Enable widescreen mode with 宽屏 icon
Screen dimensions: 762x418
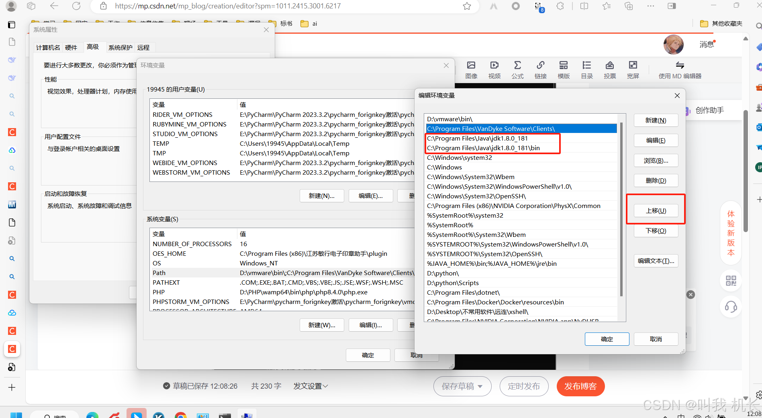pyautogui.click(x=633, y=69)
